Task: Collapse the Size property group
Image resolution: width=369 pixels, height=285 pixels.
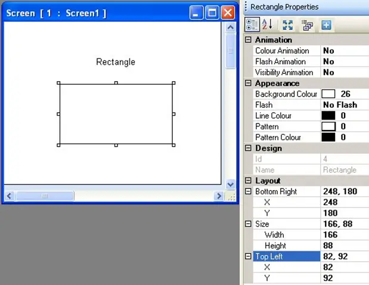Action: [248, 224]
